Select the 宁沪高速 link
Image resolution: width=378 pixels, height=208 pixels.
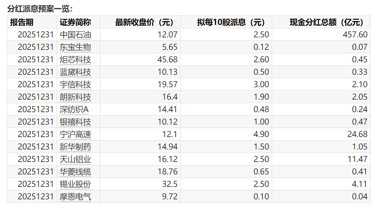[x=75, y=134]
